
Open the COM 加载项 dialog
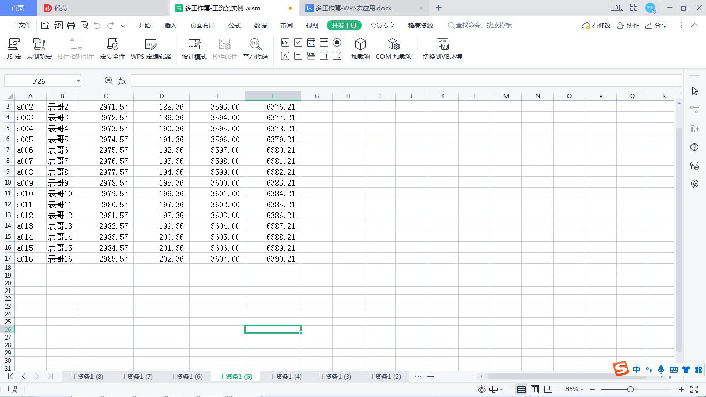(x=393, y=48)
